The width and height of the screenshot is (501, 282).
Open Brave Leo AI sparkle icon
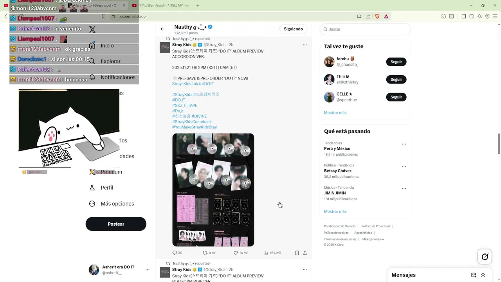click(479, 16)
